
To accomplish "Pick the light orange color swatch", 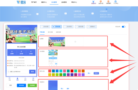I will pos(79,71).
